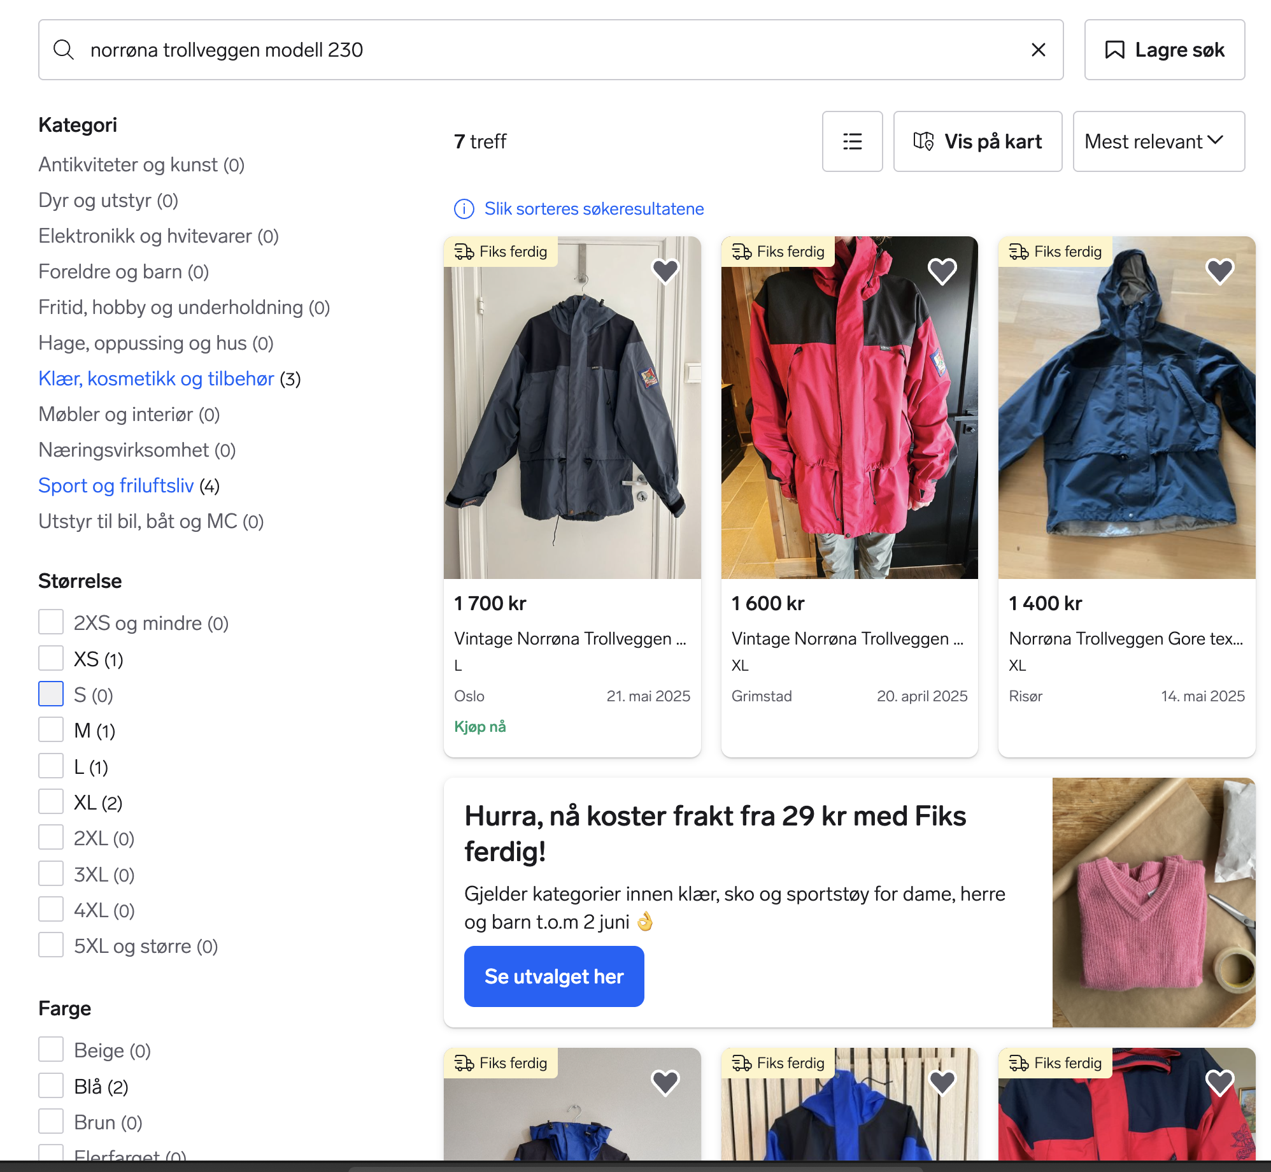The width and height of the screenshot is (1271, 1172).
Task: Open Sport og friluftsliv category
Action: pos(116,485)
